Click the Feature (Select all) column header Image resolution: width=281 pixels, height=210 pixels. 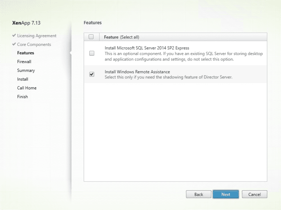pyautogui.click(x=121, y=37)
